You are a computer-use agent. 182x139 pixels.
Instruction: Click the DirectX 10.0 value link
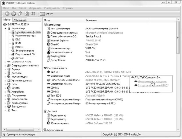[92, 44]
